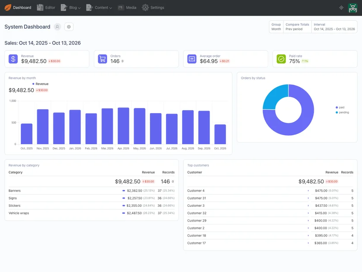This screenshot has width=362, height=272.
Task: Open dashboard settings gear button
Action: coord(69,27)
